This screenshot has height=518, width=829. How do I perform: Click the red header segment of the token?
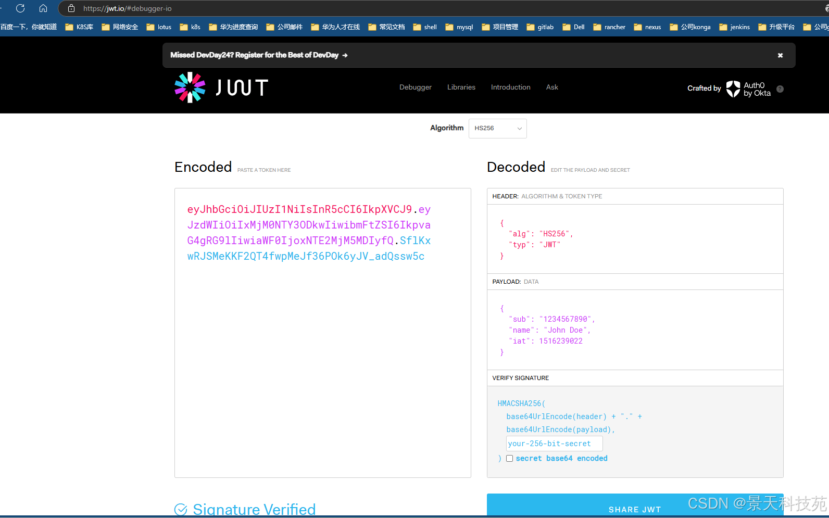[x=299, y=209]
